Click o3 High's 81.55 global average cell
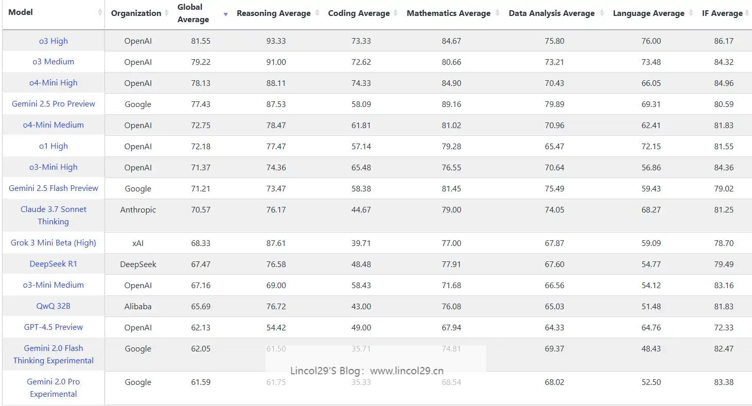The image size is (752, 406). click(x=201, y=41)
